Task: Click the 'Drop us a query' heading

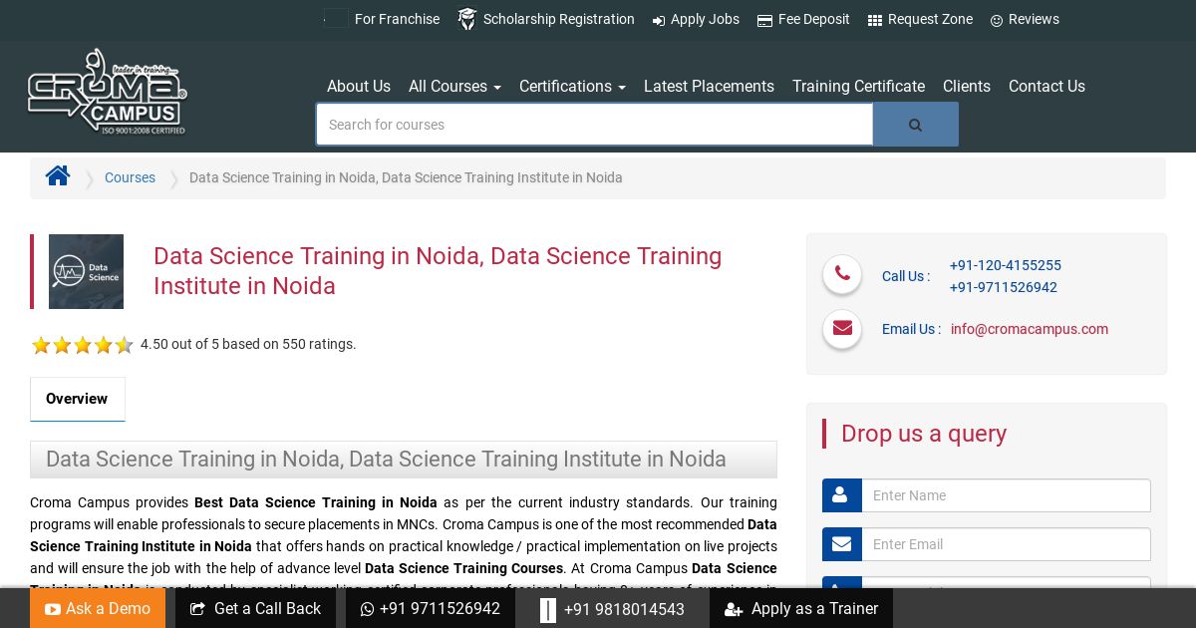Action: (924, 434)
